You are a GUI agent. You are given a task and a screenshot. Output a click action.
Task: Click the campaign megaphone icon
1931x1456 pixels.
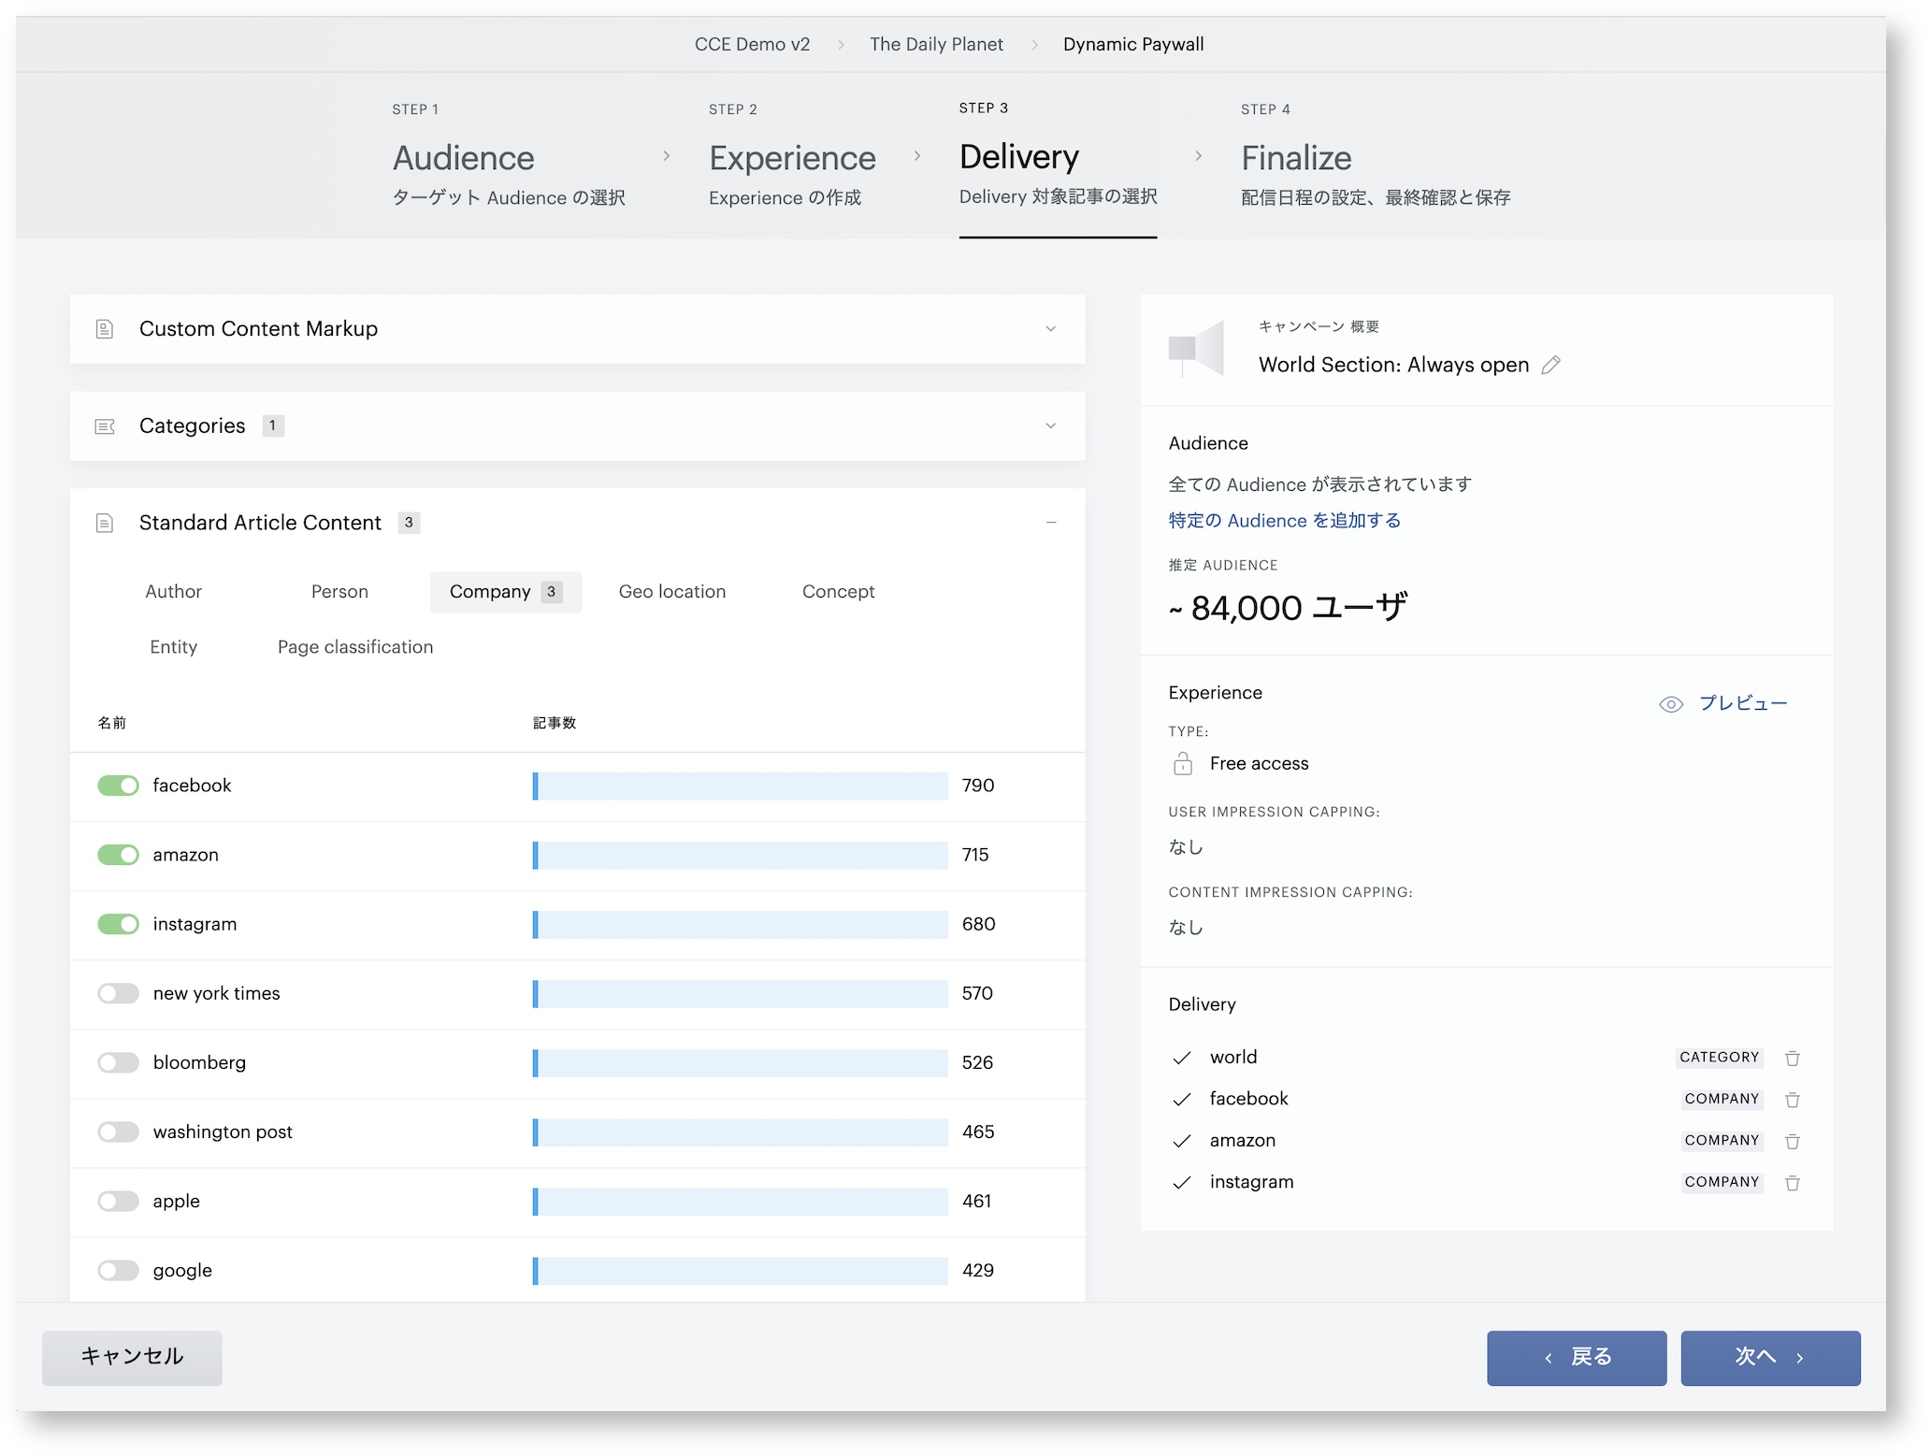point(1196,348)
